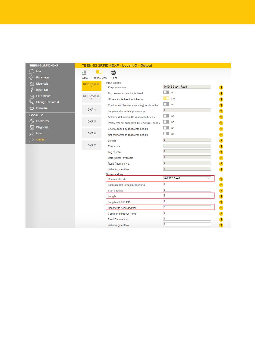The width and height of the screenshot is (255, 361).
Task: Click the Print icon
Action: 114,73
